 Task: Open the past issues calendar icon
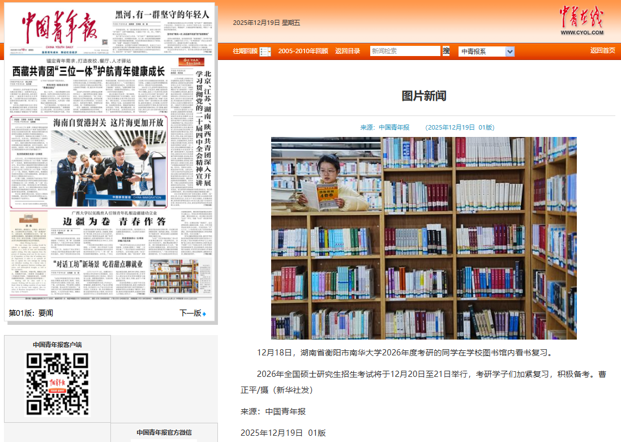point(265,52)
